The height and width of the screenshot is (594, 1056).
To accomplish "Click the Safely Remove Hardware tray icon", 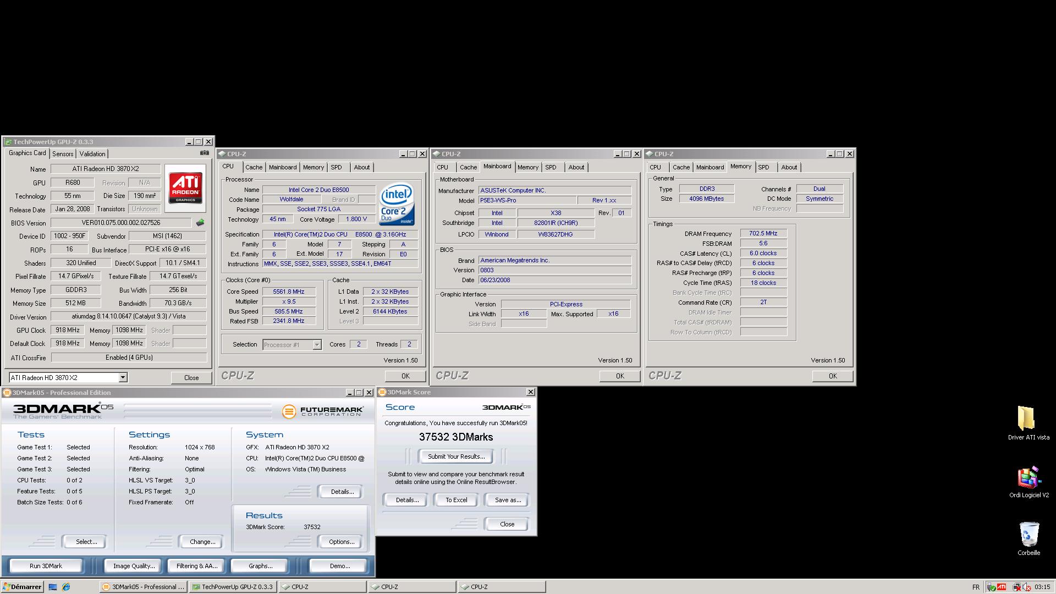I will tap(991, 587).
